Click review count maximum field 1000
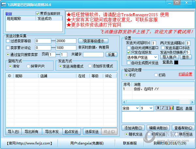The height and width of the screenshot is (149, 196). pyautogui.click(x=66, y=48)
